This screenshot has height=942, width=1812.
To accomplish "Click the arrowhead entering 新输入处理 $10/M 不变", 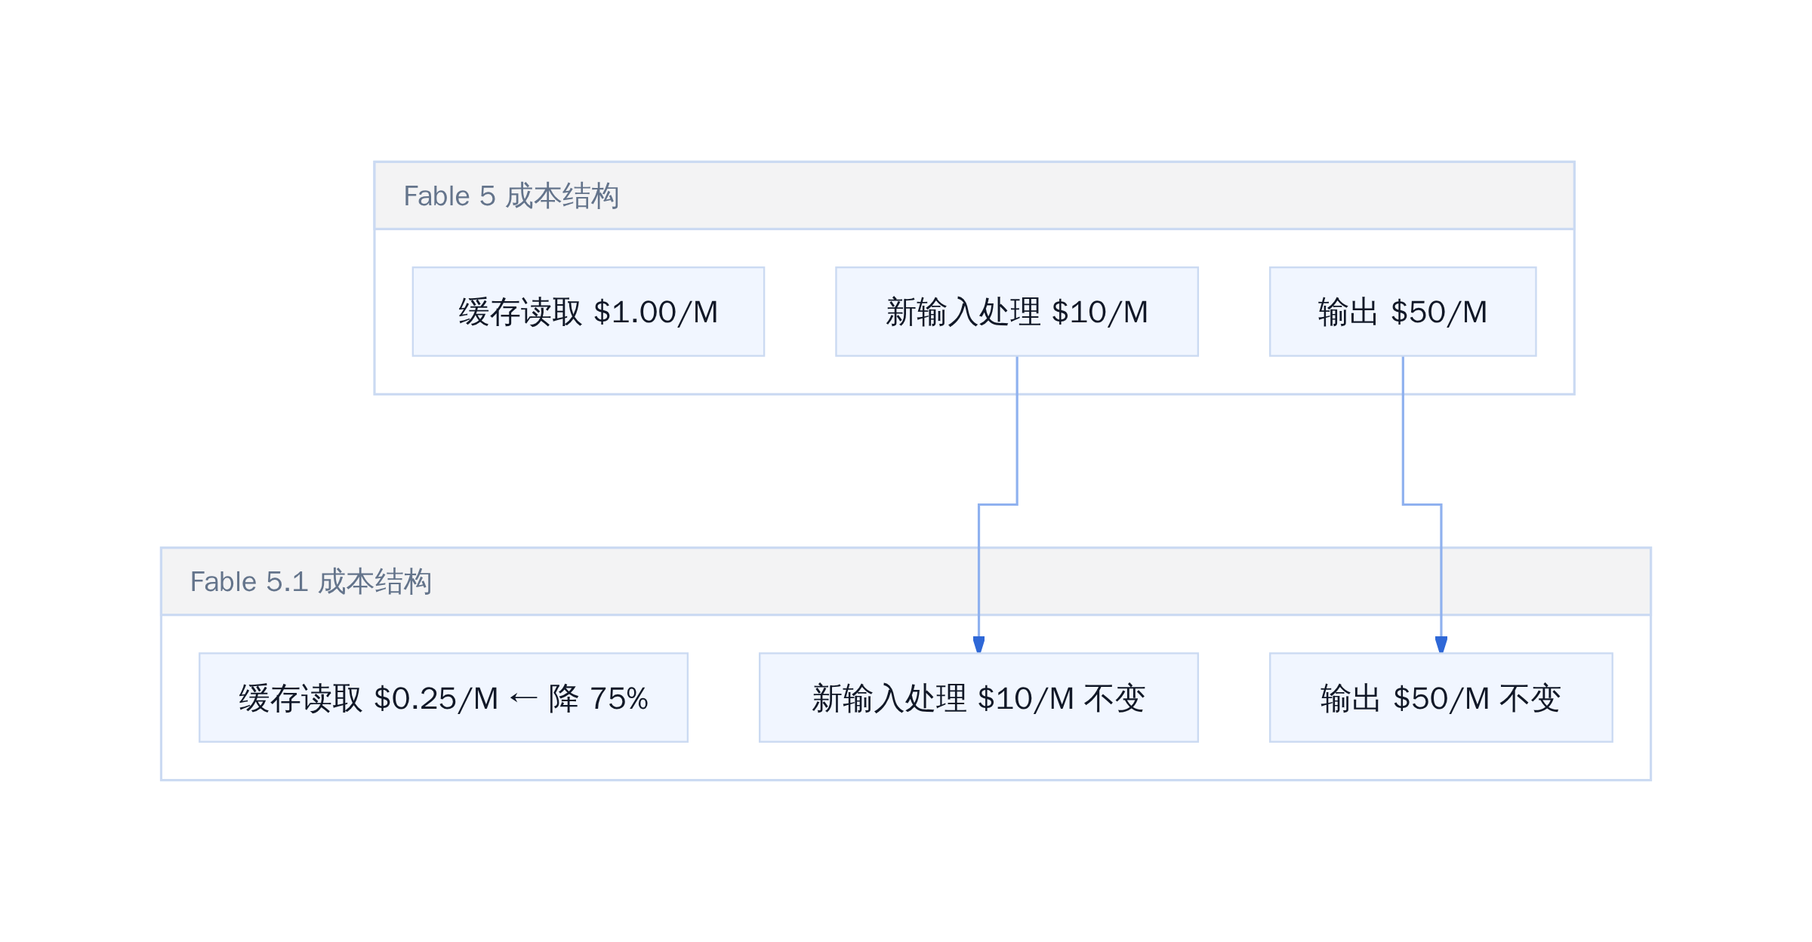I will click(x=978, y=645).
